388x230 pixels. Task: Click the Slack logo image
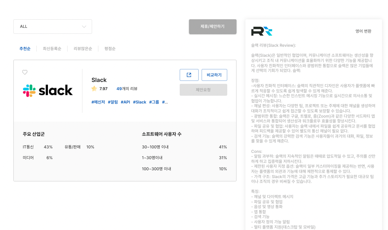pos(48,90)
